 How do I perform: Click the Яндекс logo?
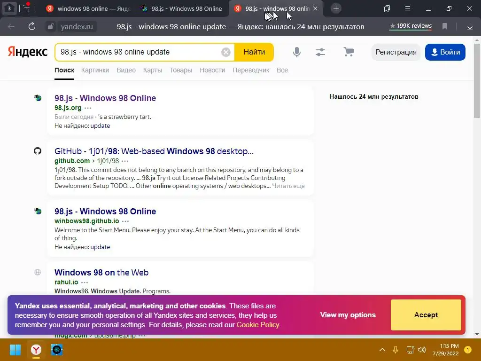(28, 52)
